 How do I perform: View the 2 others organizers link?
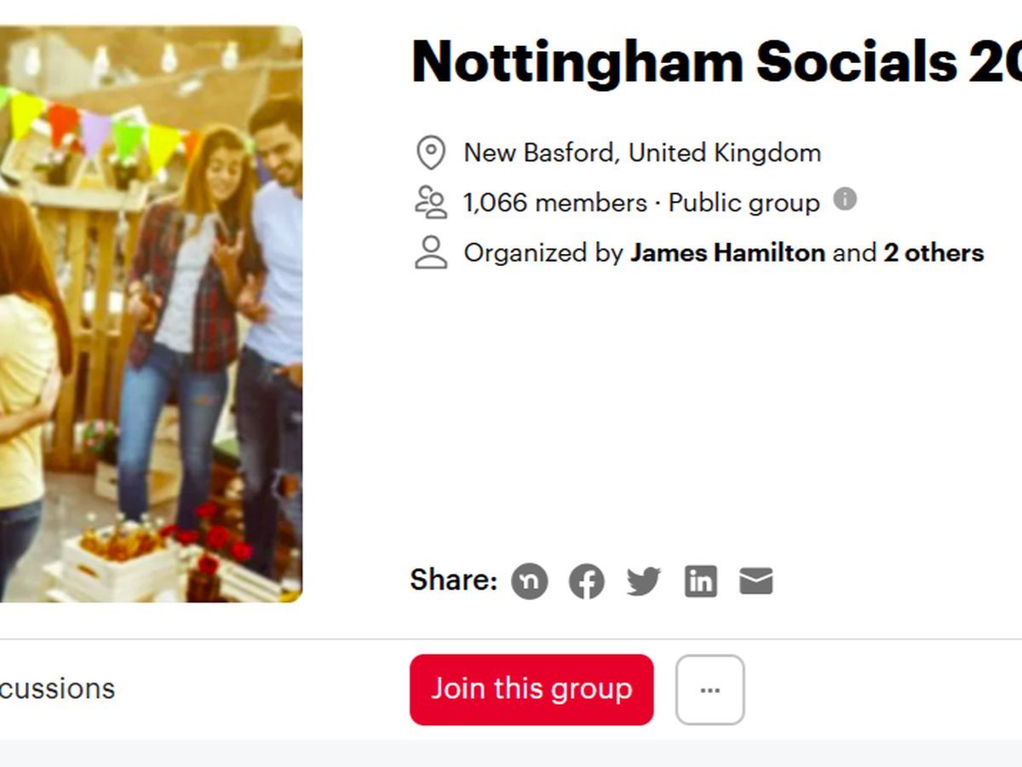(x=933, y=253)
